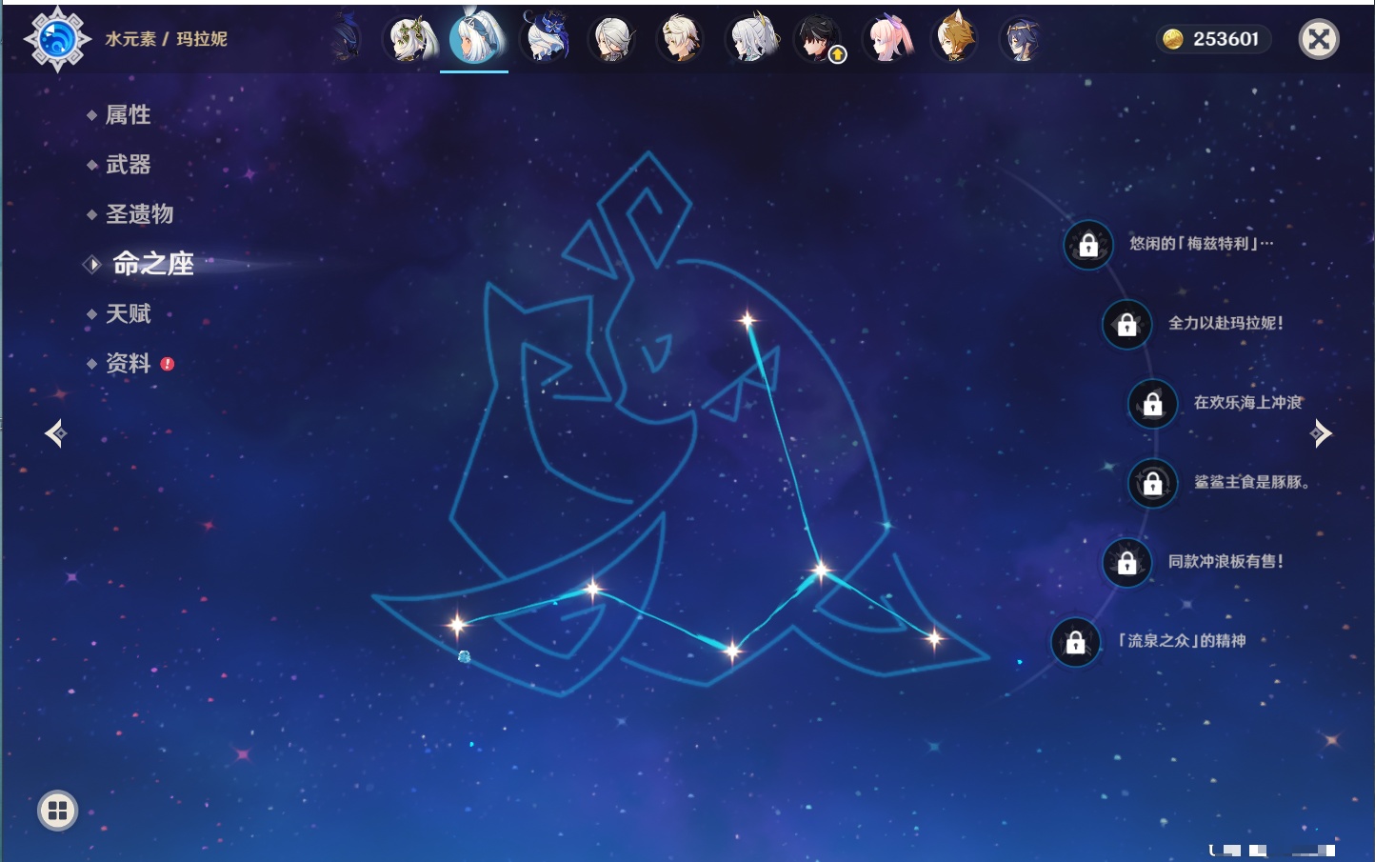1375x862 pixels.
Task: Open the 资料 profile menu
Action: (128, 363)
